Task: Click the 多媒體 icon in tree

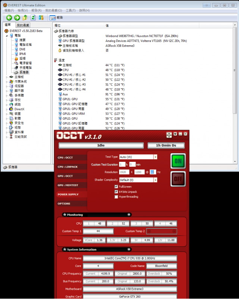Action: point(11,95)
